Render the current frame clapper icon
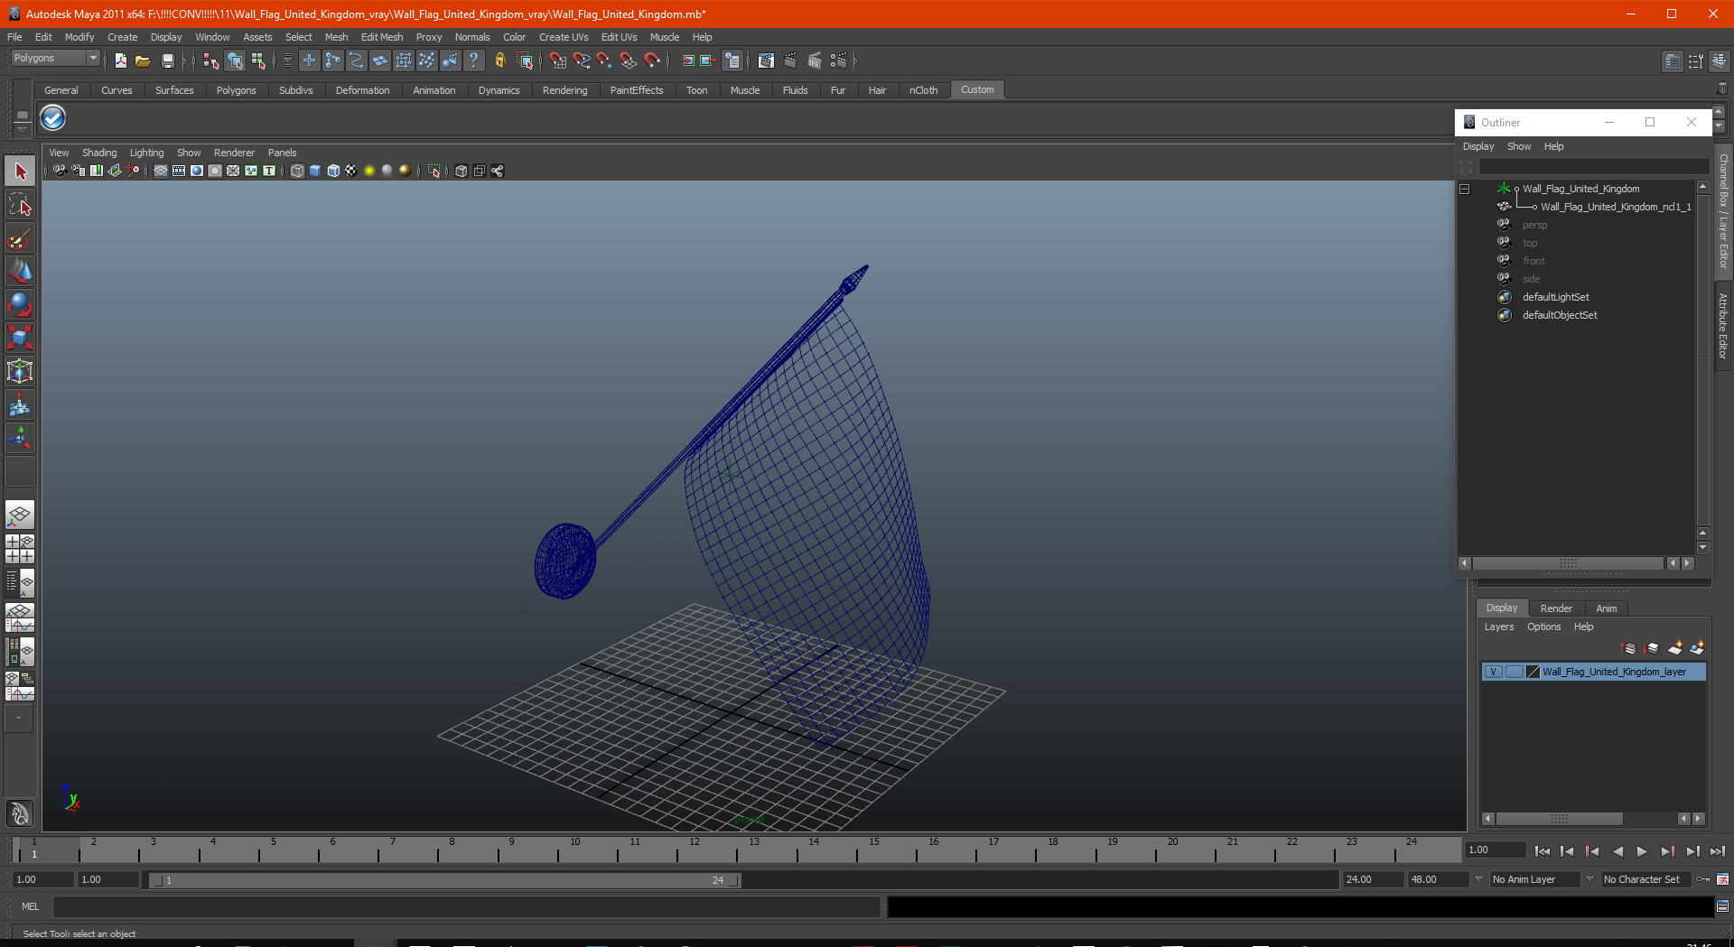This screenshot has width=1734, height=947. (790, 60)
